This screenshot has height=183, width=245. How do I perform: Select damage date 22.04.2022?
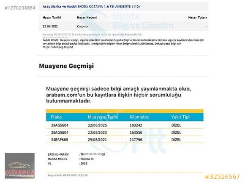[x=50, y=27]
